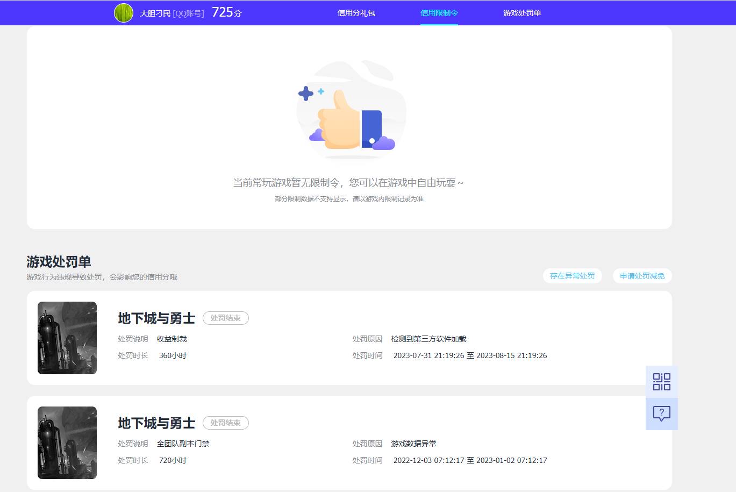Click the first 地下城与勇士 game title
736x492 pixels.
point(155,318)
